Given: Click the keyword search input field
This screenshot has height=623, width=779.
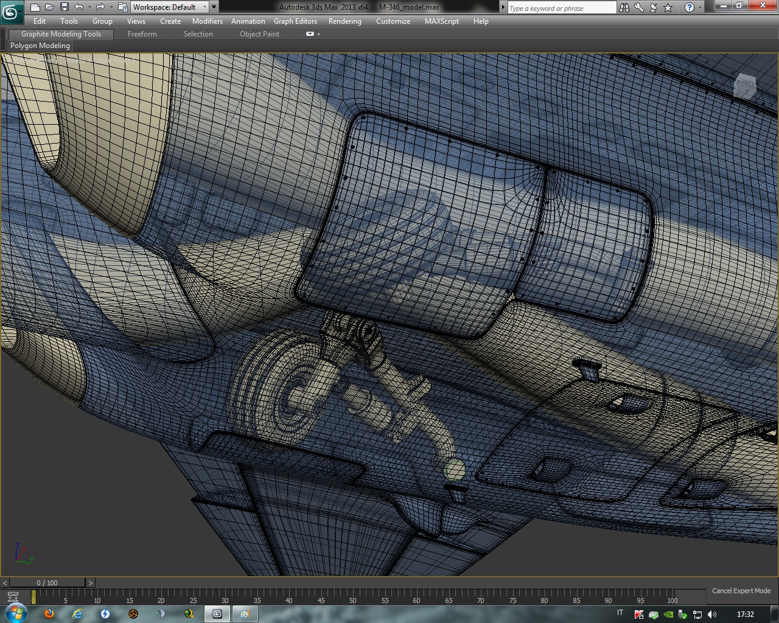Looking at the screenshot, I should pyautogui.click(x=562, y=8).
